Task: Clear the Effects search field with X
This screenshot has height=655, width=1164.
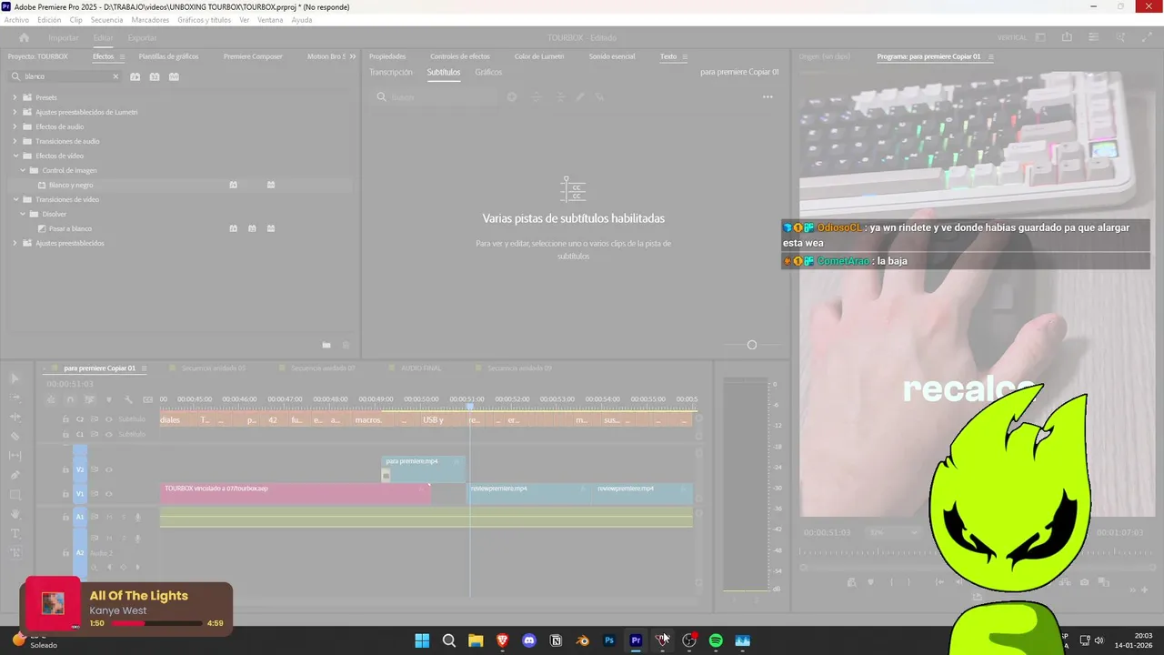Action: (x=115, y=76)
